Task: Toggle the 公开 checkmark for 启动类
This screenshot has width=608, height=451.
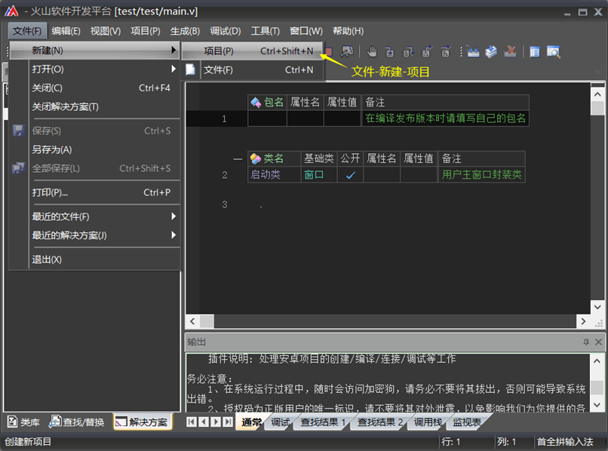Action: (x=350, y=175)
